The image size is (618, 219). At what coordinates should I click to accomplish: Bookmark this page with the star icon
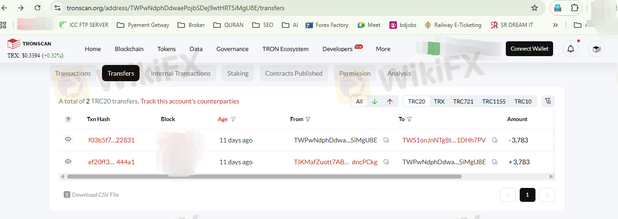[535, 8]
